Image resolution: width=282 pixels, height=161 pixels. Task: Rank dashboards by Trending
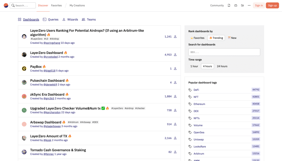pos(216,38)
